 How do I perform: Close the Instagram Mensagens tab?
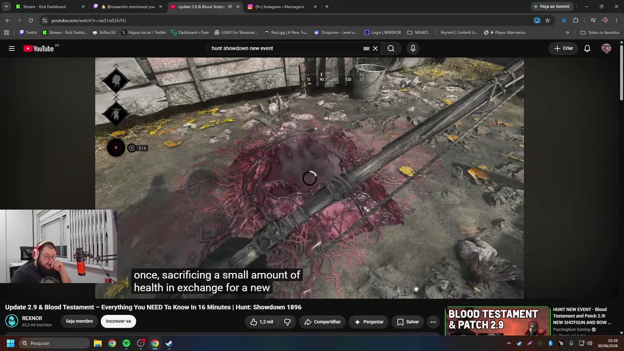(315, 7)
